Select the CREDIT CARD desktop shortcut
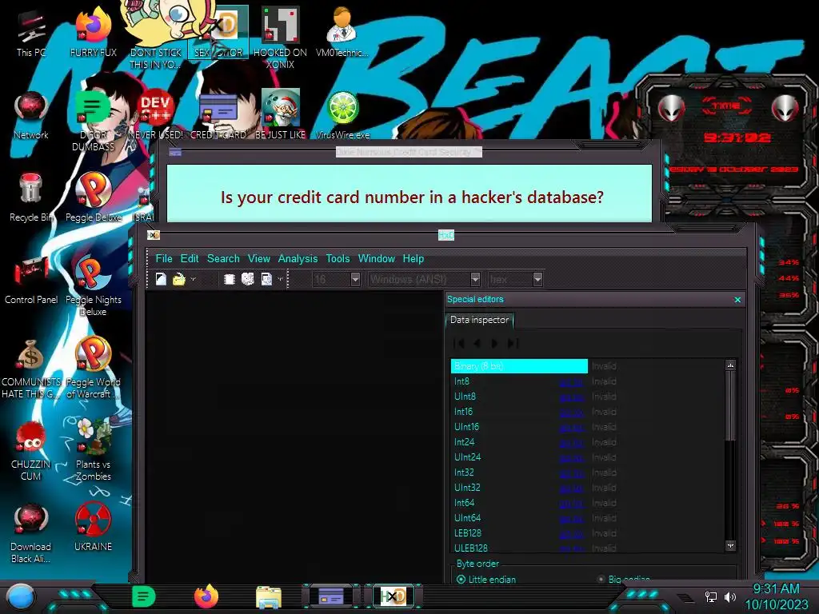 tap(218, 116)
